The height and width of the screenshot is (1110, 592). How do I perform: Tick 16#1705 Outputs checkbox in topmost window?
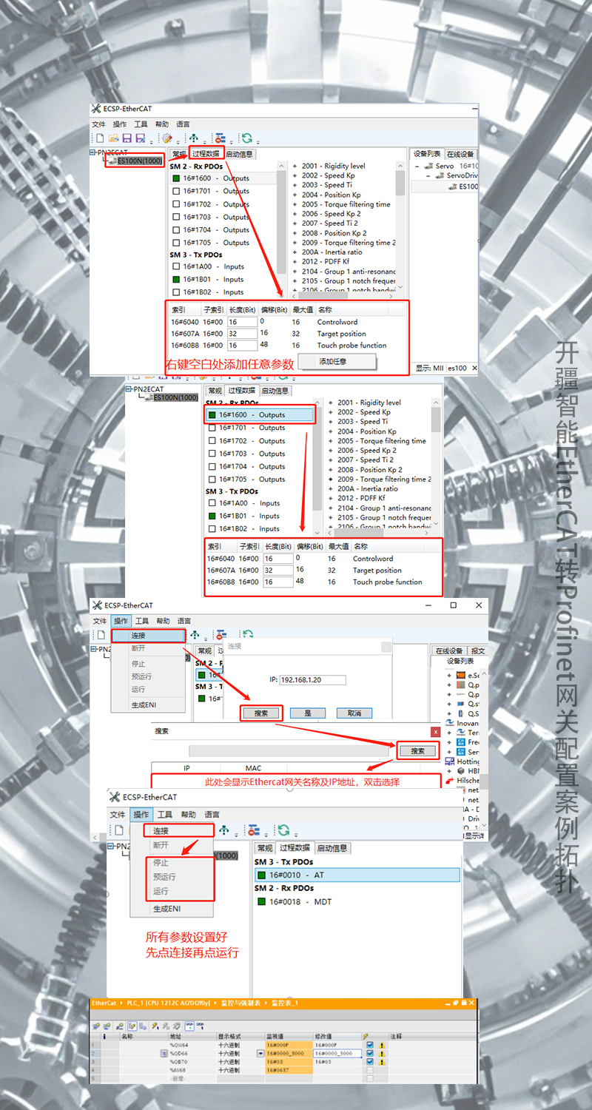[x=176, y=242]
